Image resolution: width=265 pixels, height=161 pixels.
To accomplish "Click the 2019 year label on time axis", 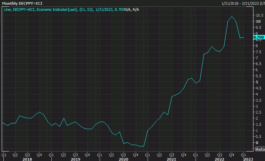I will 75,158.
